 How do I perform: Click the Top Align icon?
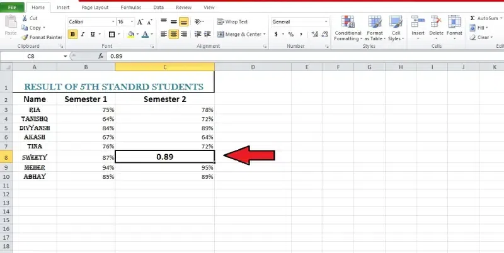click(164, 22)
